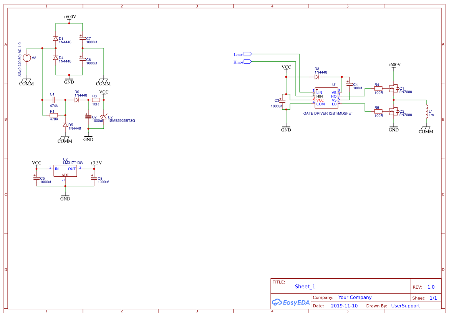Click the Lmos net port flag
This screenshot has width=449, height=317.
247,54
